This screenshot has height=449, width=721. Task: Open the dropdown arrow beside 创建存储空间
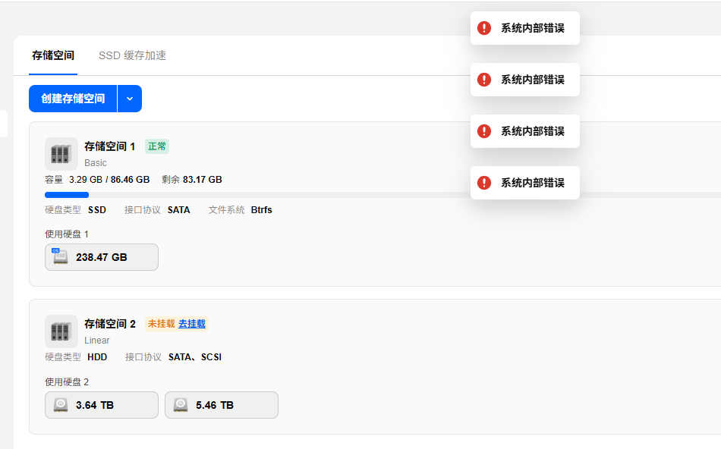click(130, 99)
